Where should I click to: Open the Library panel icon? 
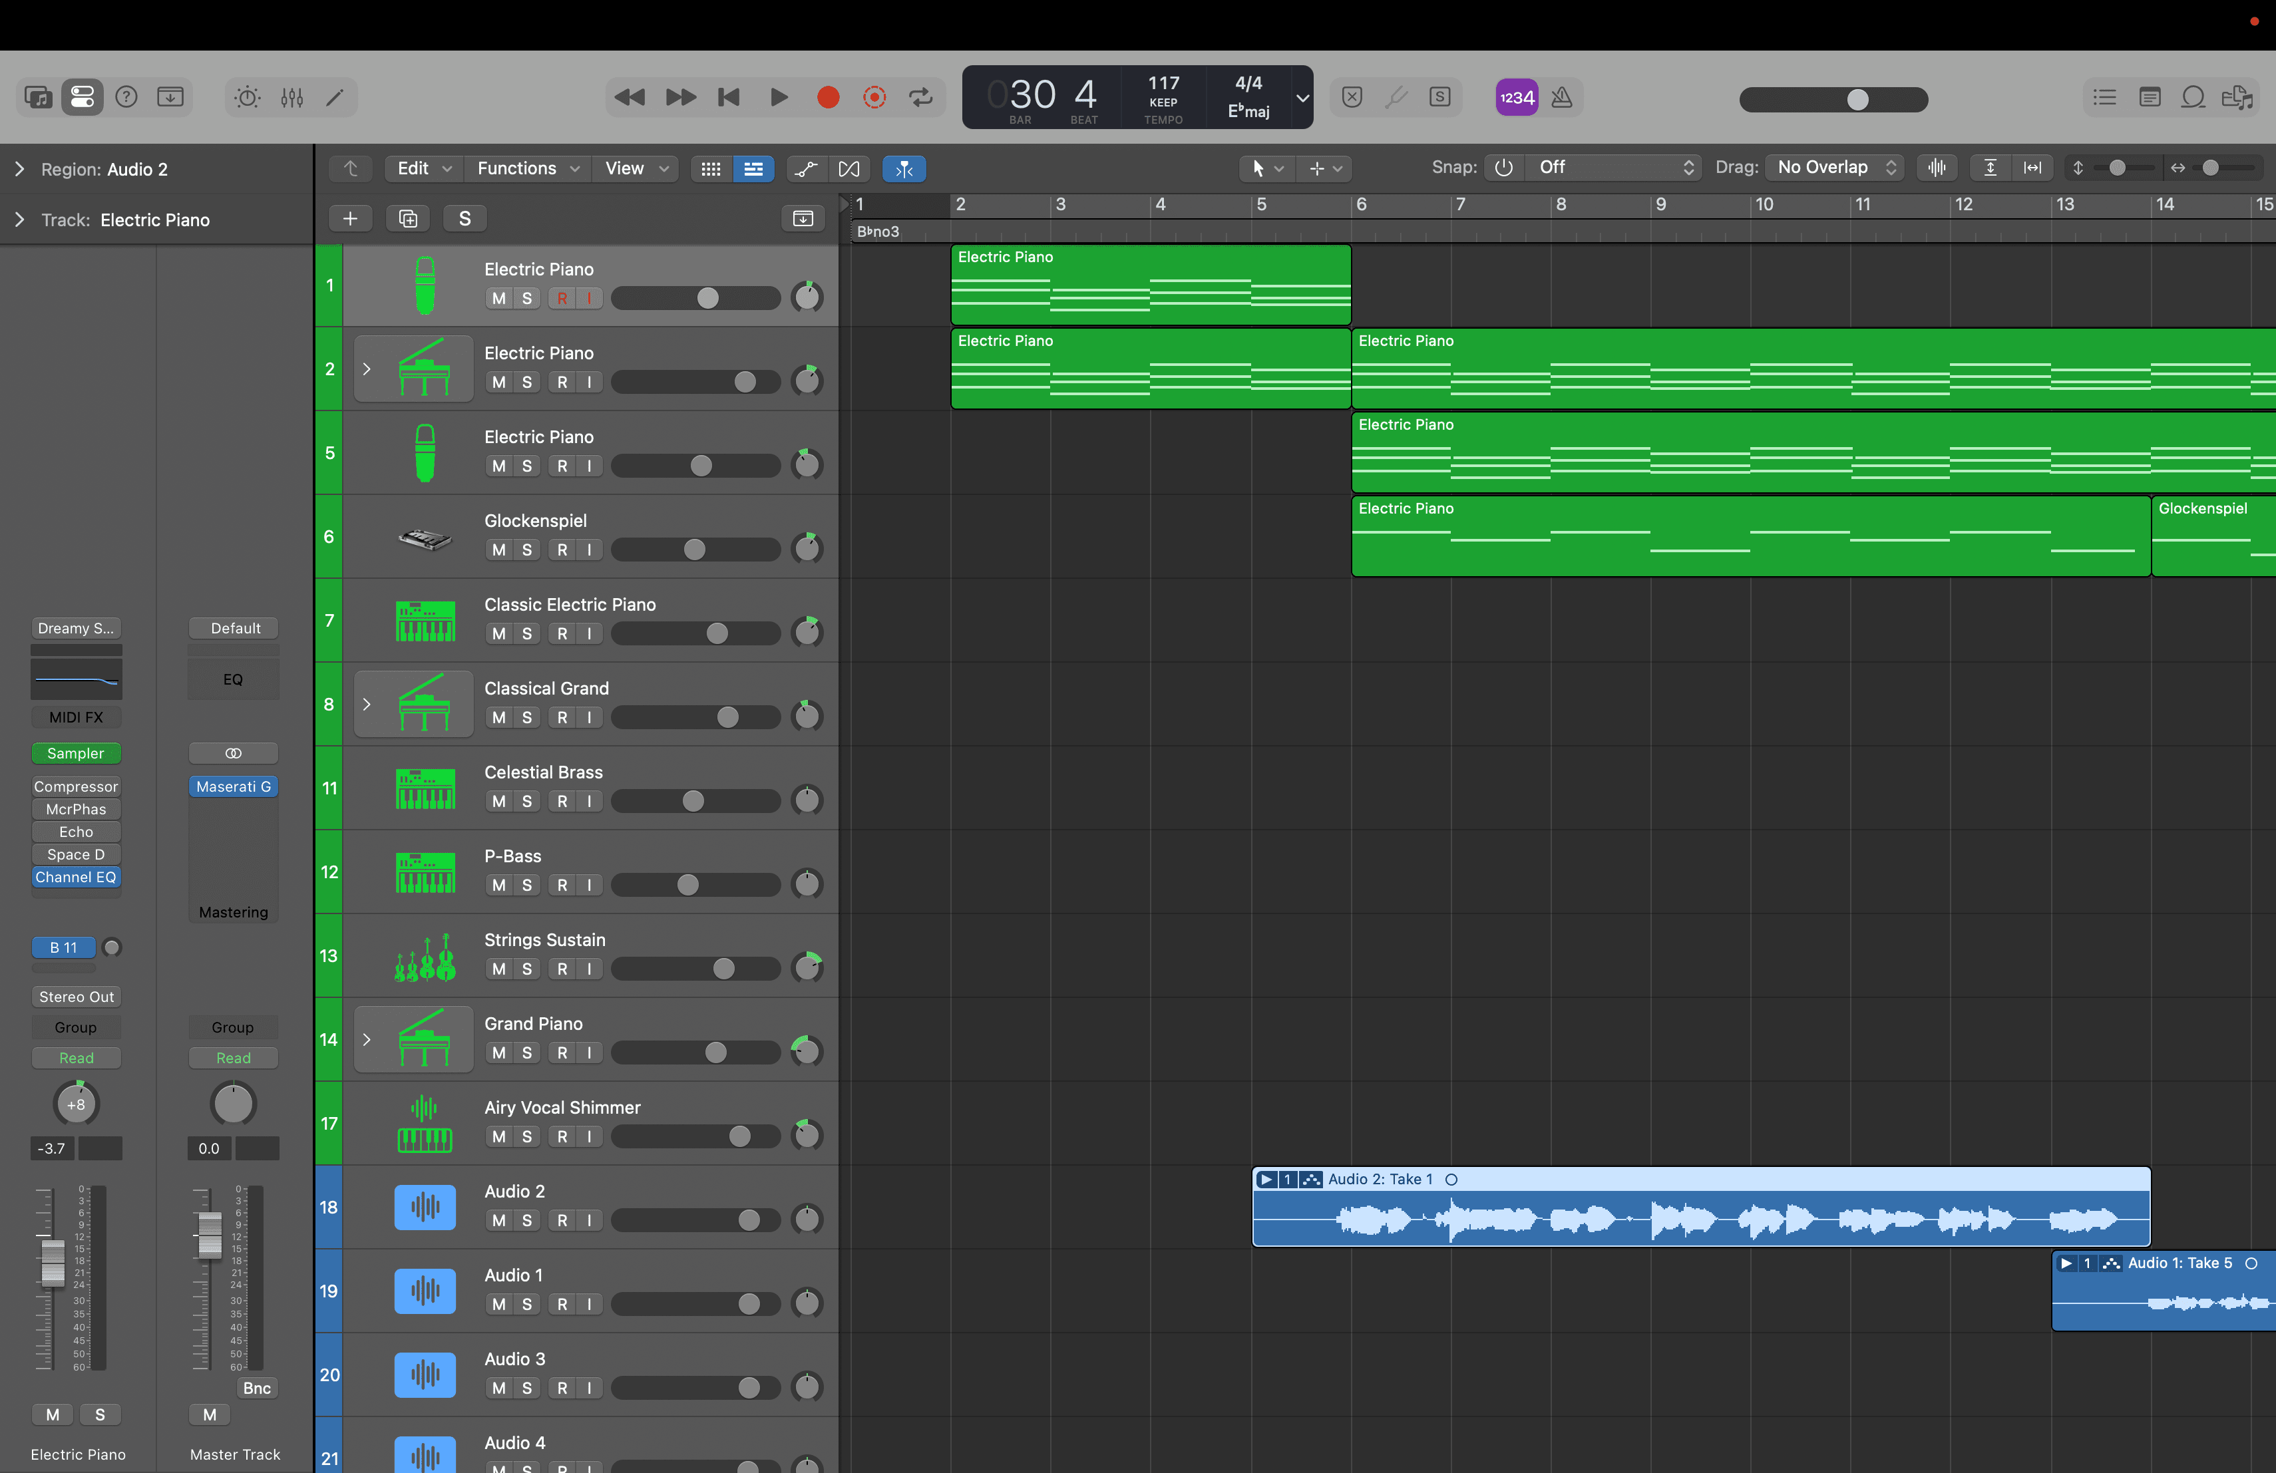(x=38, y=96)
